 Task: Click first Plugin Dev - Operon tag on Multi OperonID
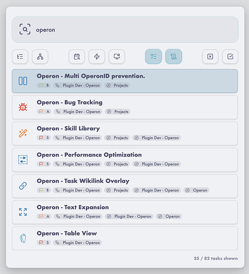pos(78,85)
